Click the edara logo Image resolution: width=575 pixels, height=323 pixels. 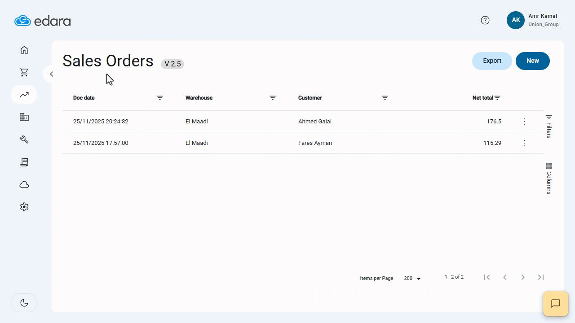coord(43,21)
